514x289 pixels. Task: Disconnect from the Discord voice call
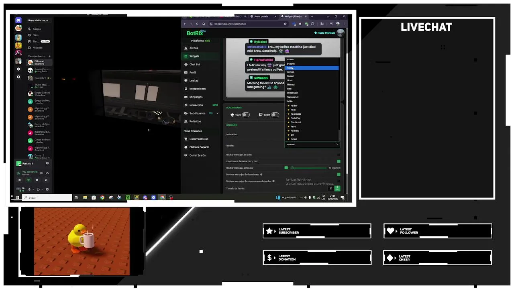(47, 173)
